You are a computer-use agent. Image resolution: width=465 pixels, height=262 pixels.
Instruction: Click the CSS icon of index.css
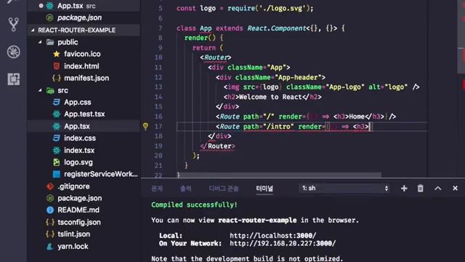(x=57, y=138)
